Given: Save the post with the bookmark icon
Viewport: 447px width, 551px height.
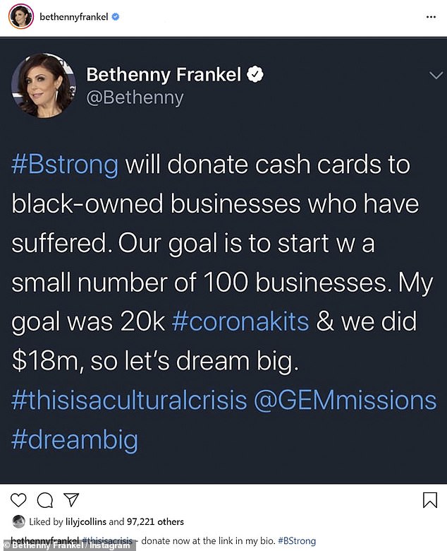Looking at the screenshot, I should pos(429,501).
